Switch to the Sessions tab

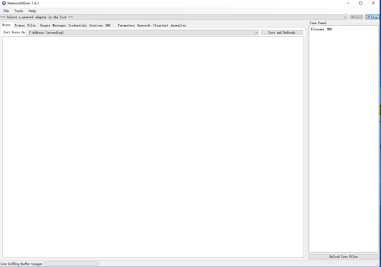point(96,25)
